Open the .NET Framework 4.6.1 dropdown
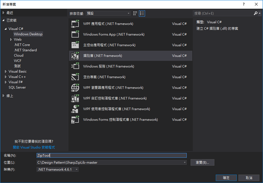Image resolution: width=263 pixels, height=183 pixels. tap(58, 169)
